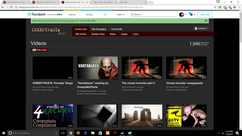
Task: Play the CREEPYPASTA Tornado Tango thumbnail
Action: coord(53,68)
